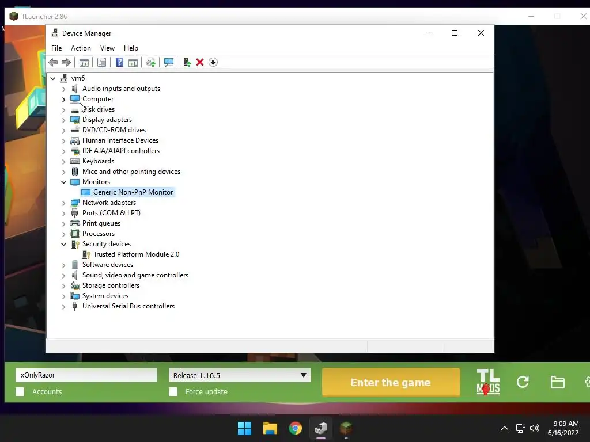The image size is (590, 442).
Task: Select Mice and other pointing devices
Action: pos(131,172)
